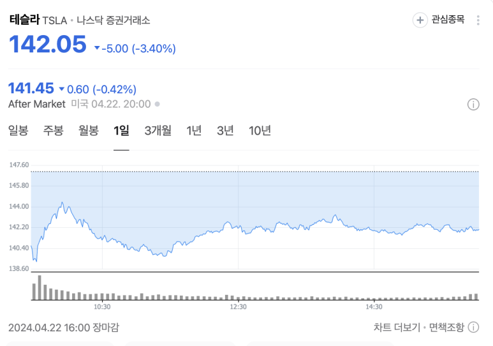Click the info icon beside After Market

point(473,104)
